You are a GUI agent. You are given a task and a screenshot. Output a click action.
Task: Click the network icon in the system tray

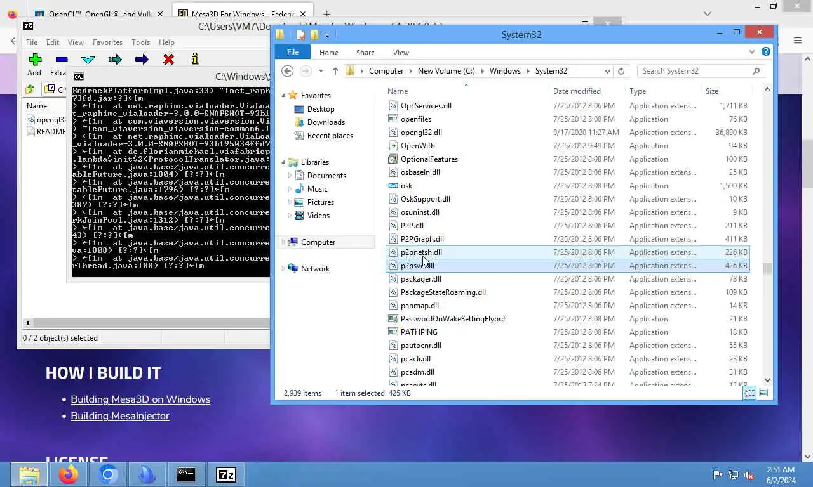click(734, 474)
